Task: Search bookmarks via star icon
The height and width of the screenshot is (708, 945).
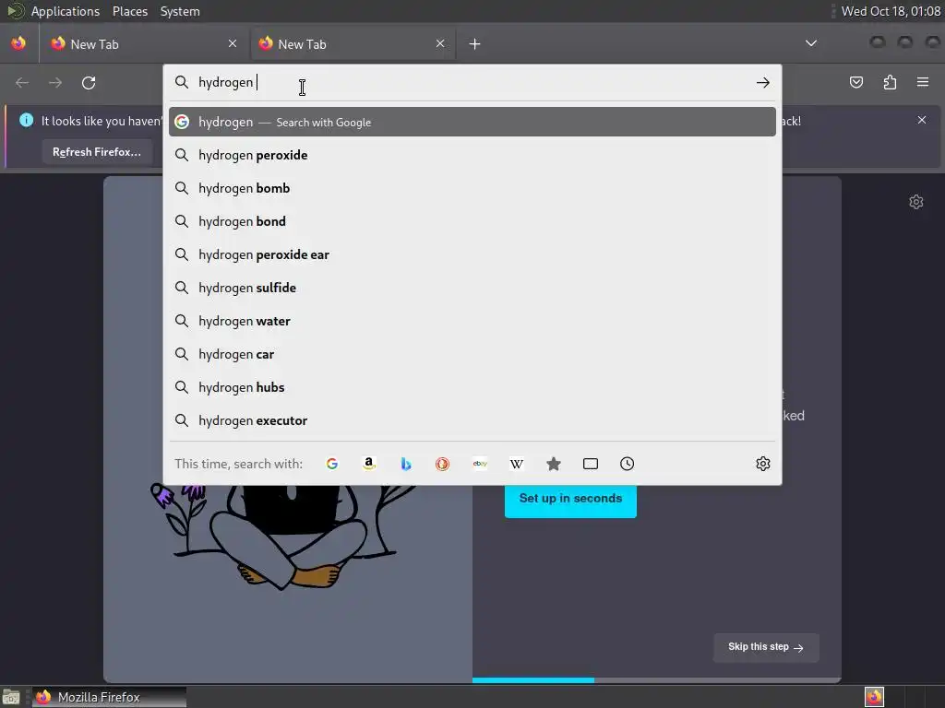Action: click(x=554, y=464)
